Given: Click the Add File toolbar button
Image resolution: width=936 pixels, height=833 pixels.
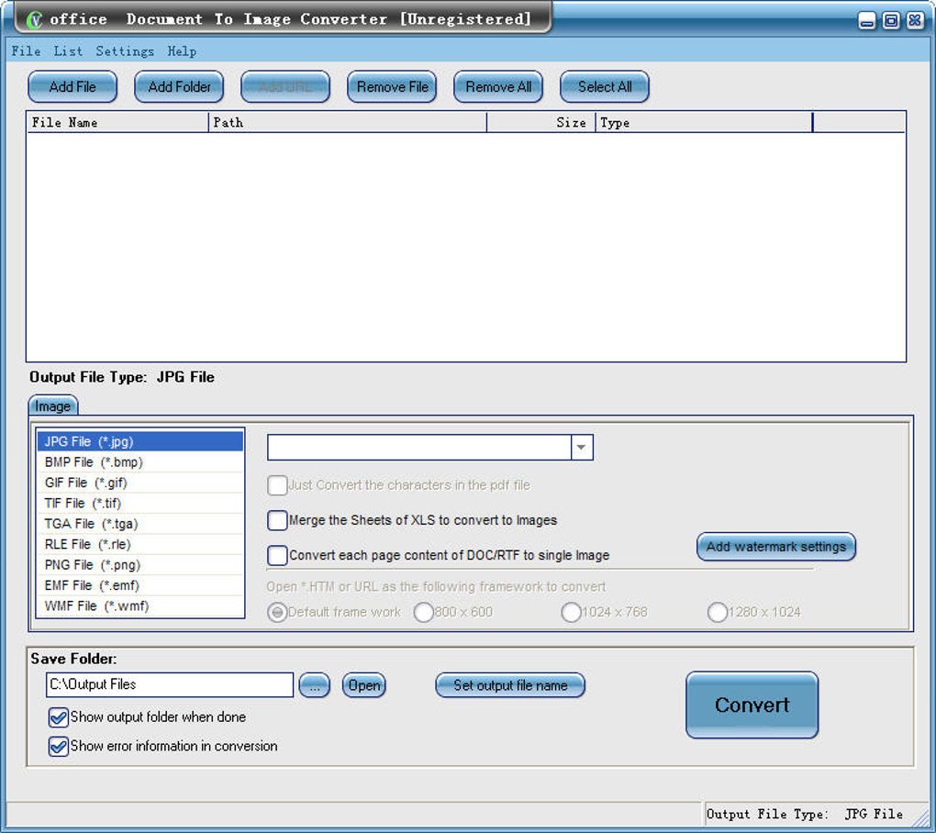Looking at the screenshot, I should 72,87.
